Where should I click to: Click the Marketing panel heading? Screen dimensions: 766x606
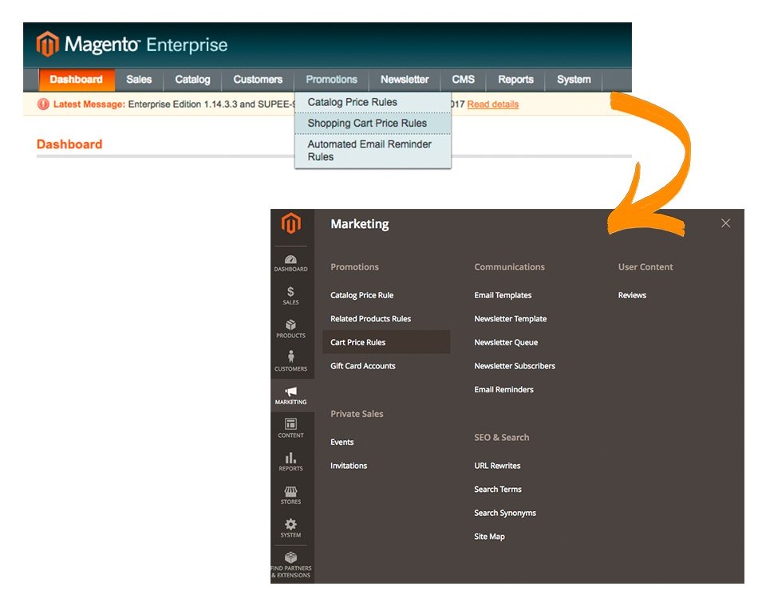[360, 223]
